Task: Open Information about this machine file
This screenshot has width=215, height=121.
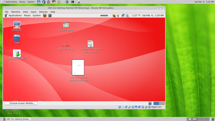Action: coord(91,47)
